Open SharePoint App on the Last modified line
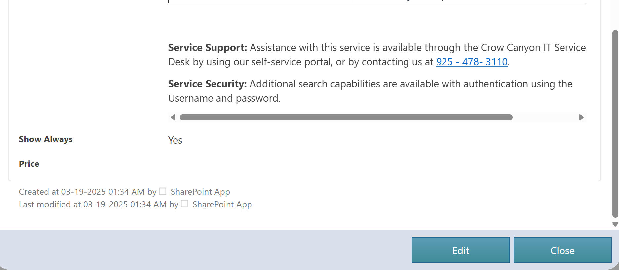Viewport: 619px width, 270px height. click(222, 205)
